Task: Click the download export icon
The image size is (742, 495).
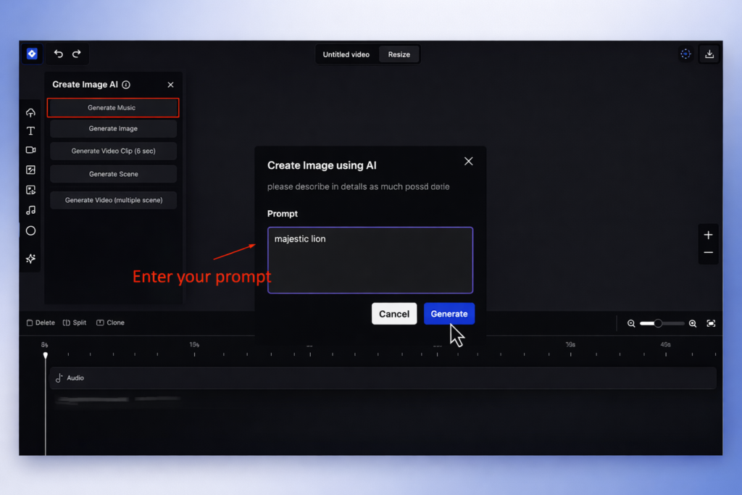Action: pyautogui.click(x=709, y=54)
